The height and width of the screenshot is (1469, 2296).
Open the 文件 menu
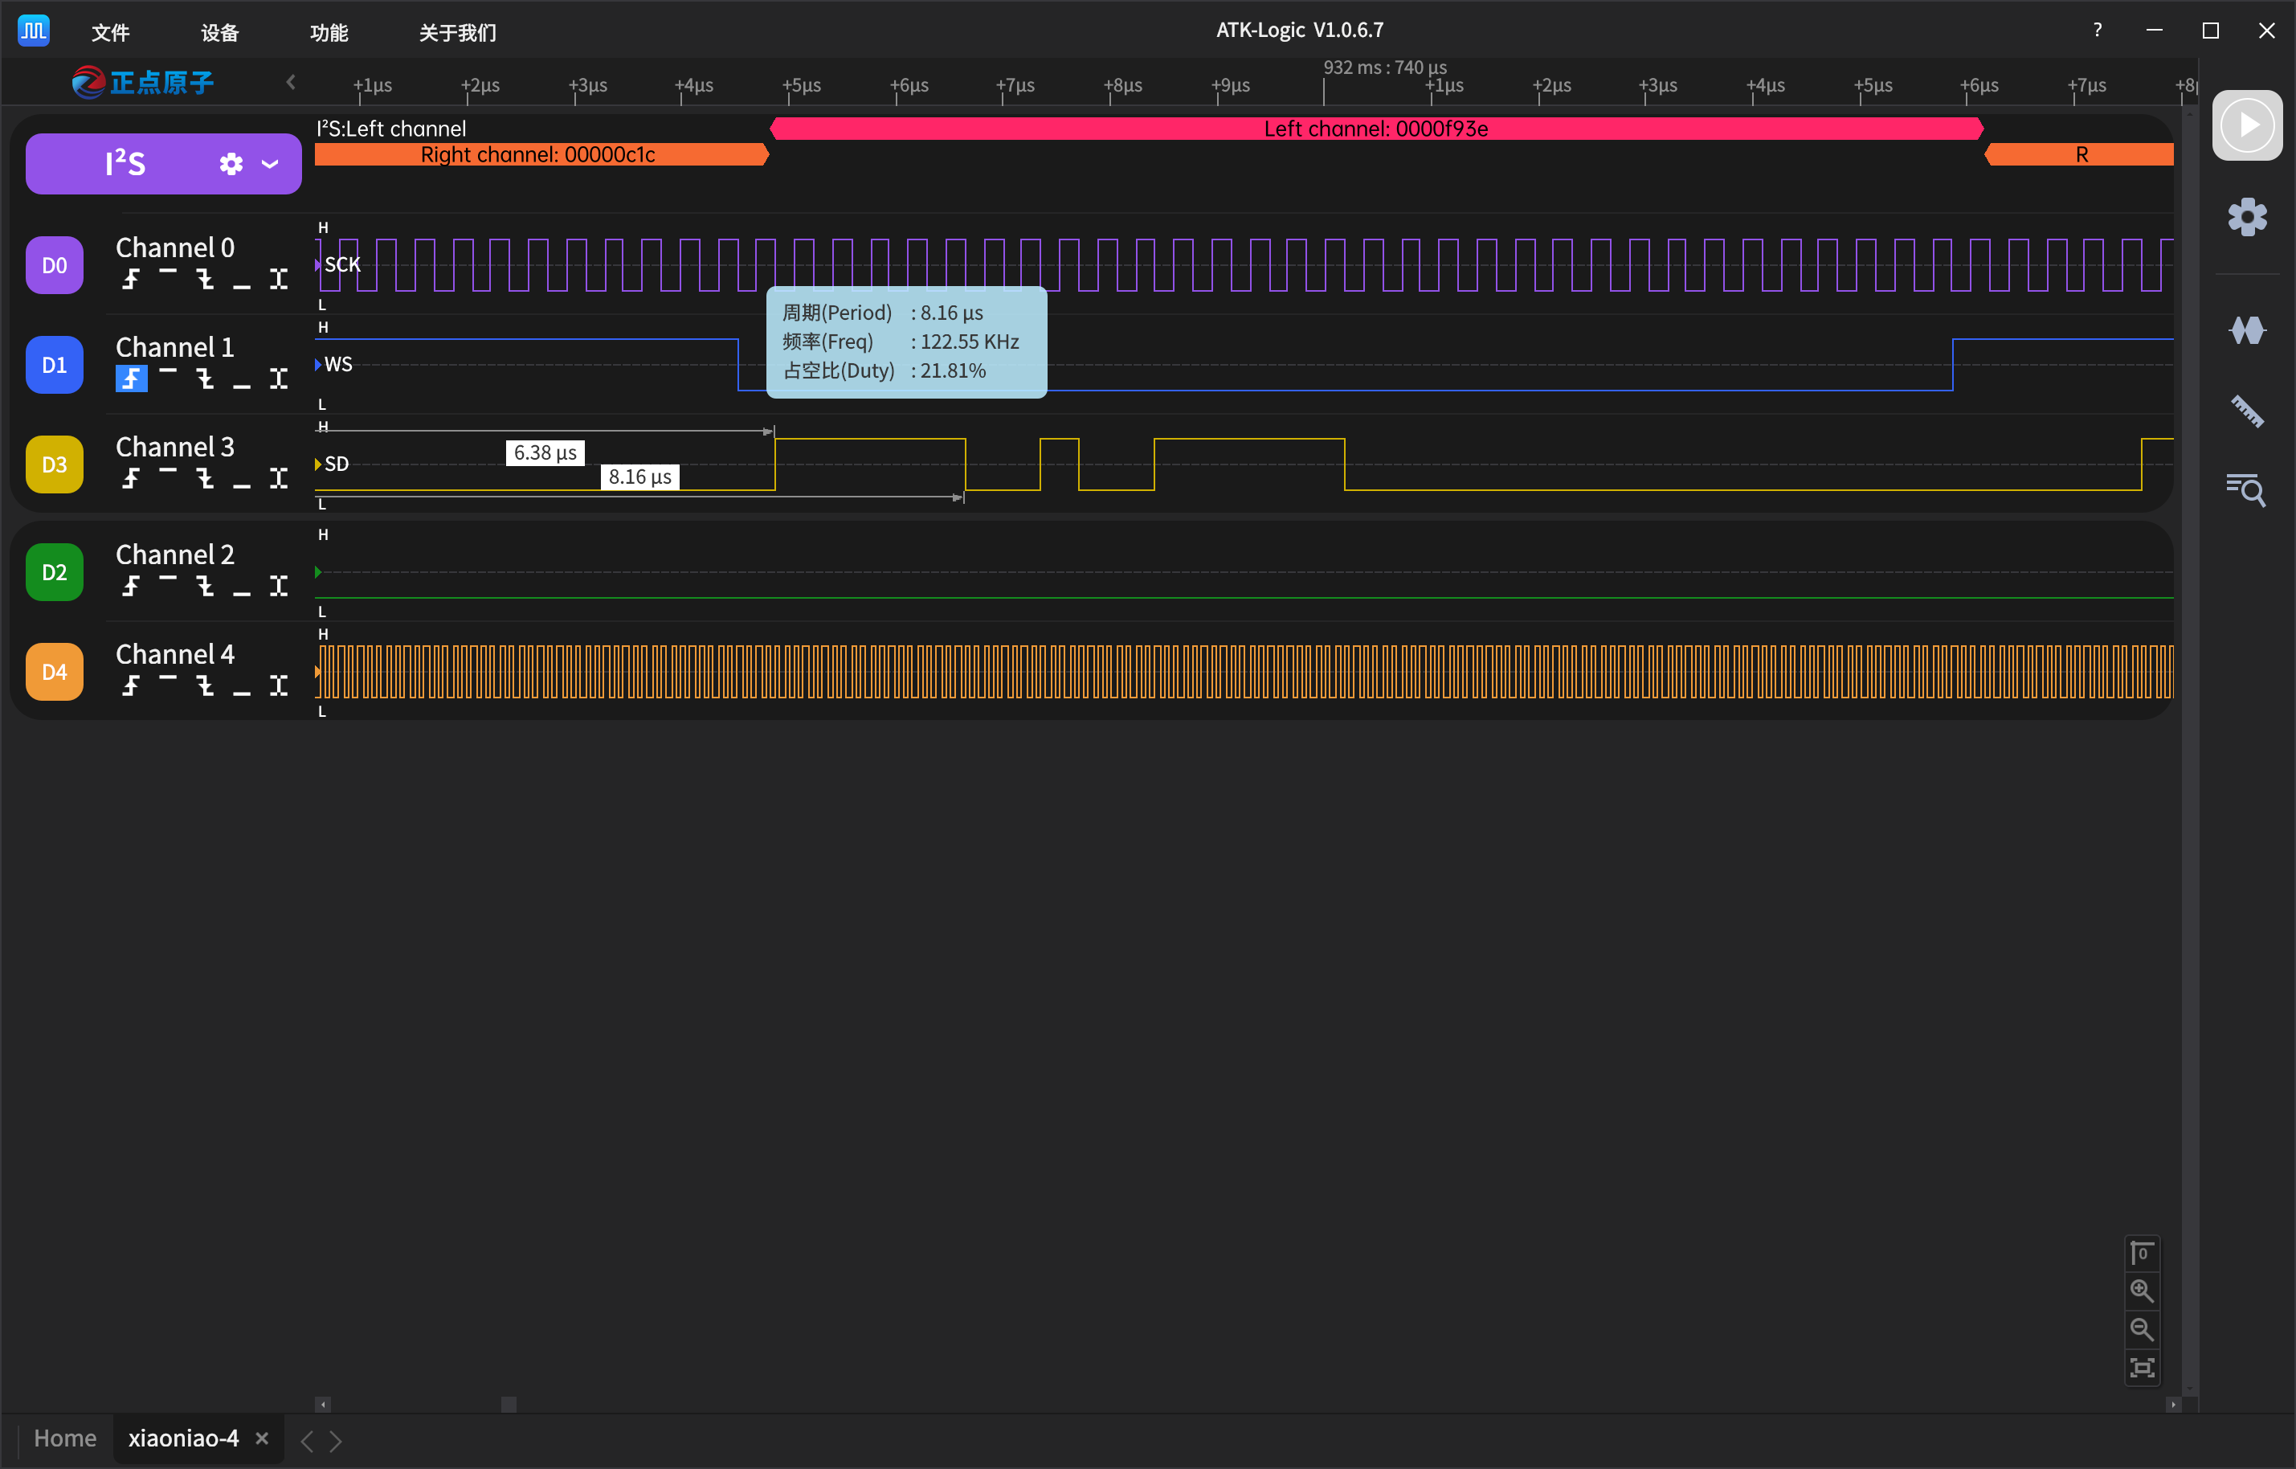pos(111,32)
